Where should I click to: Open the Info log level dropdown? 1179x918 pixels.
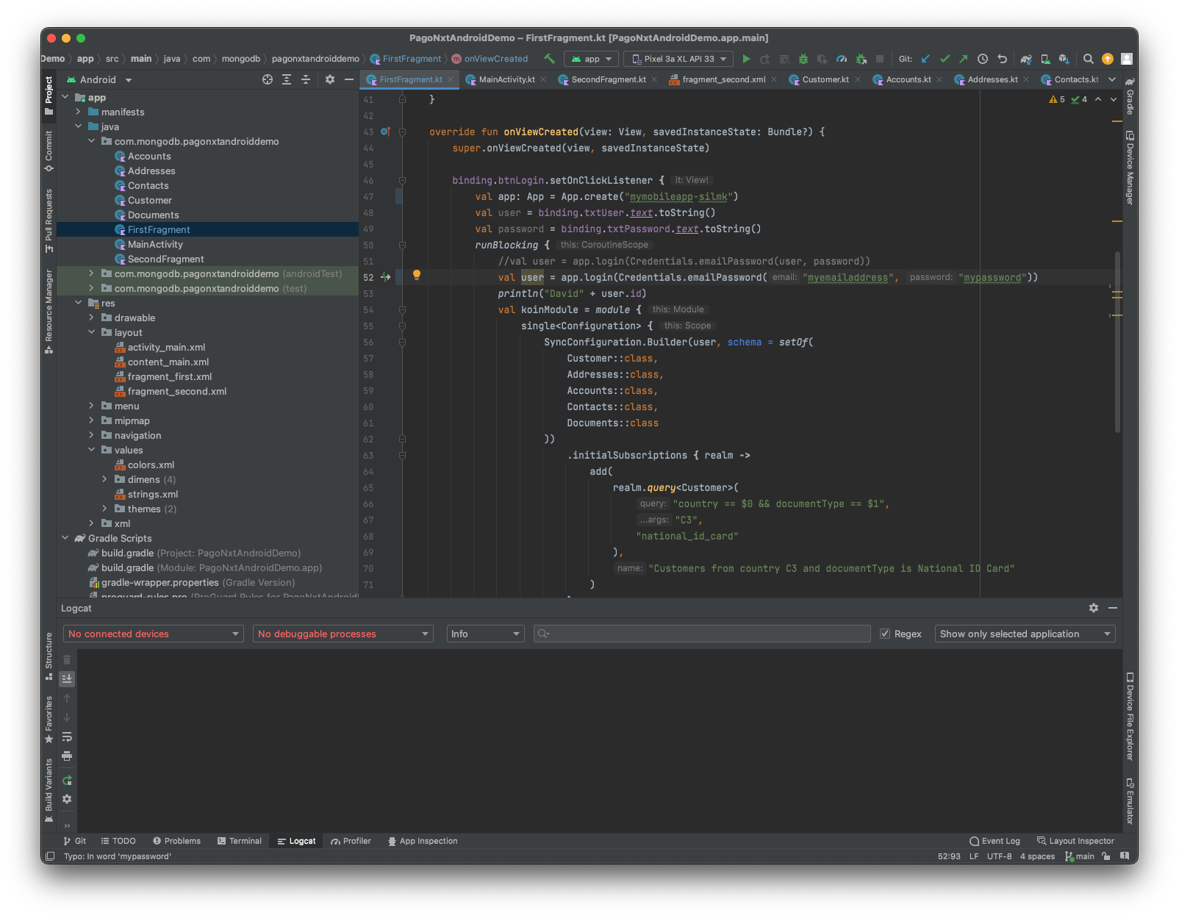485,634
